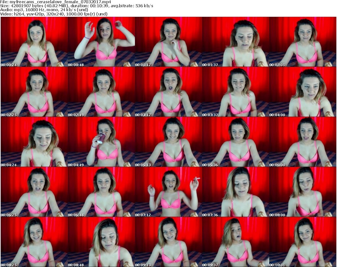Select the thumbnail frame at 00:02:01
Image resolution: width=337 pixels, height=267 pixels.
coord(303,42)
